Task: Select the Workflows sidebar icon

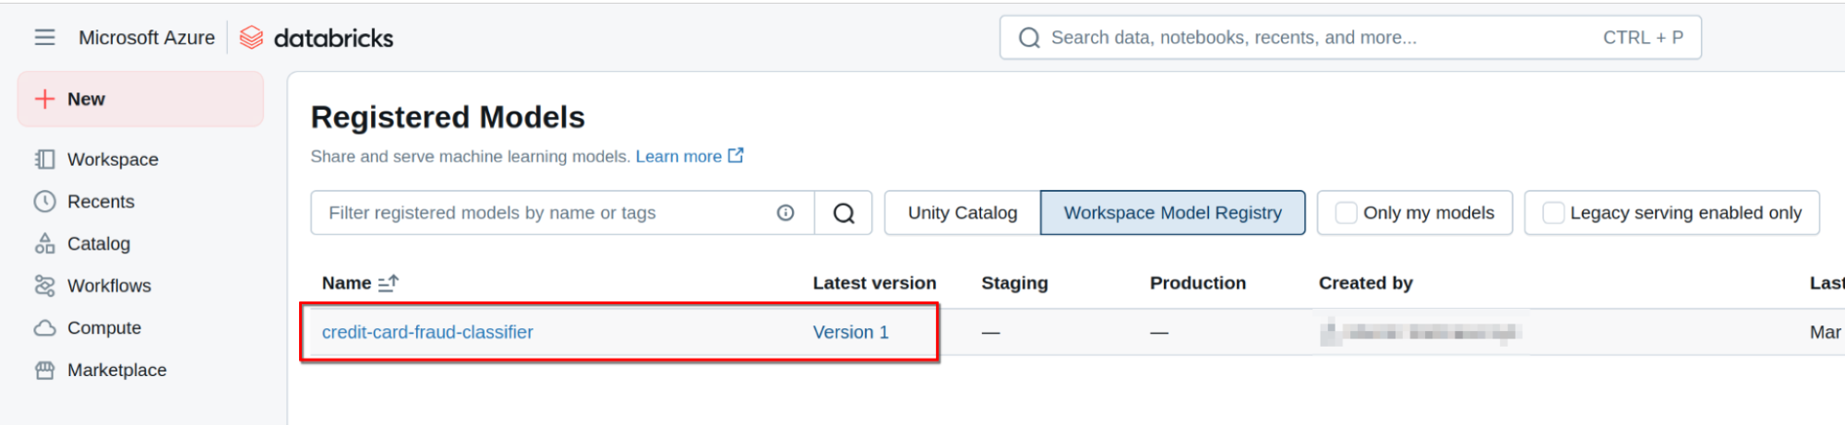Action: coord(44,286)
